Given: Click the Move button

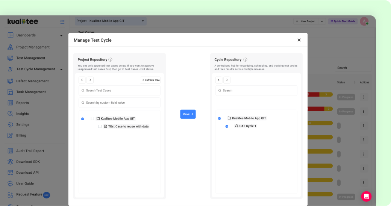Looking at the screenshot, I should click(188, 114).
